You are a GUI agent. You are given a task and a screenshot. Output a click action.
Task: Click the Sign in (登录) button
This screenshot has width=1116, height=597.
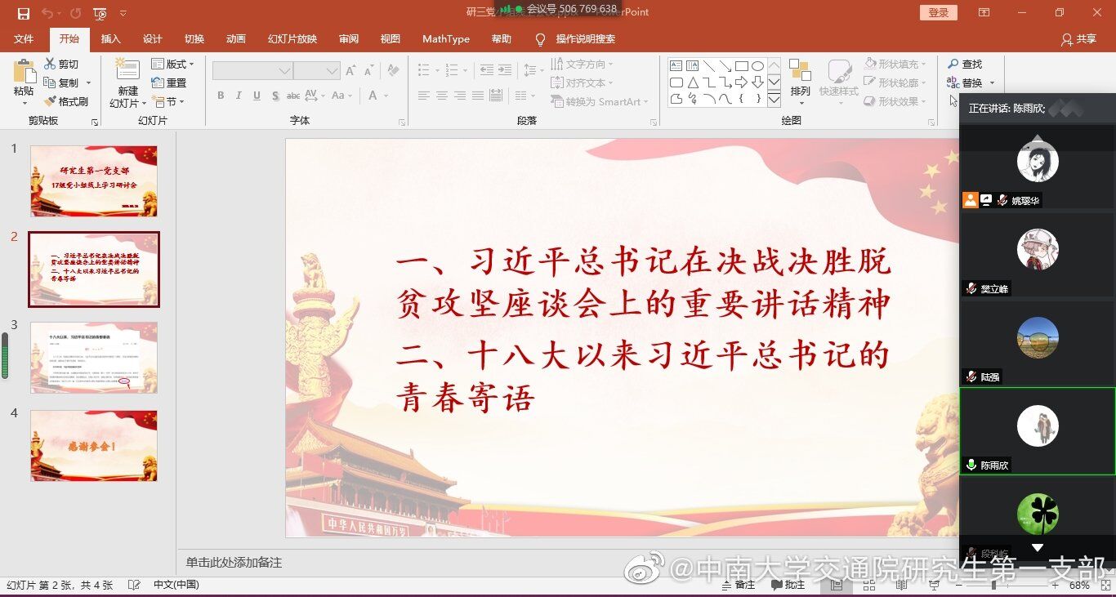point(938,12)
